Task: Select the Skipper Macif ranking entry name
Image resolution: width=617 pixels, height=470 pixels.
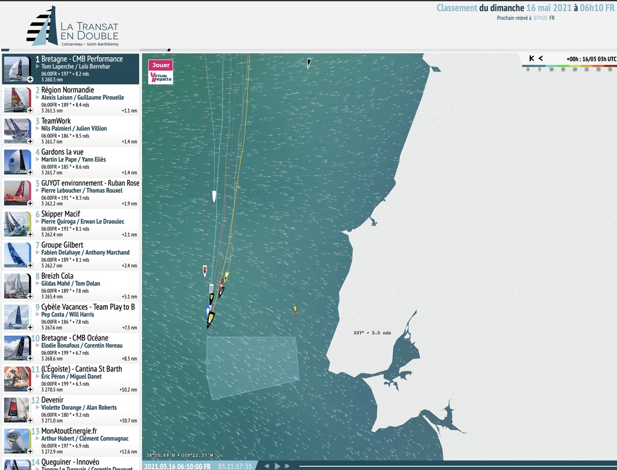Action: click(x=61, y=214)
